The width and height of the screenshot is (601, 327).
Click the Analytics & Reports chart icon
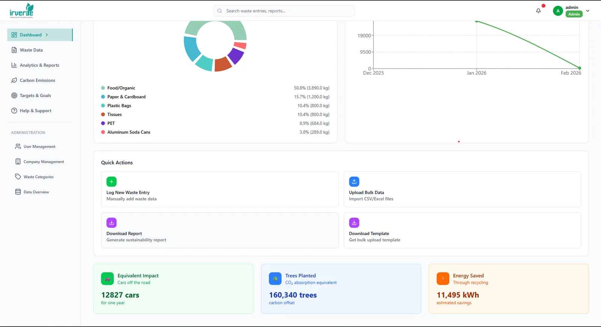click(x=14, y=65)
